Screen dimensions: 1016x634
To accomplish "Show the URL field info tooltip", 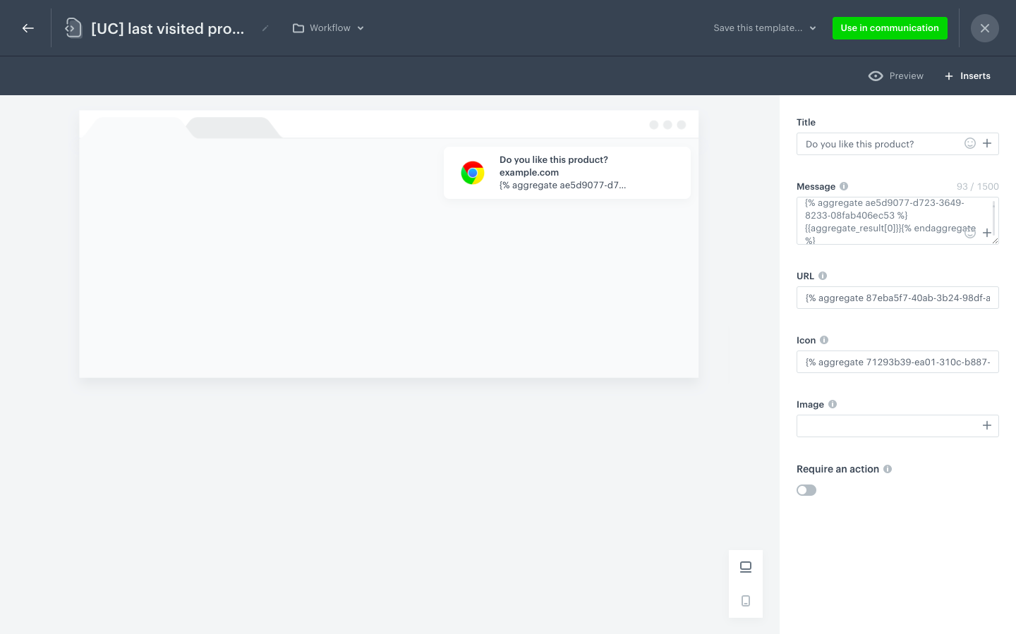I will tap(823, 276).
